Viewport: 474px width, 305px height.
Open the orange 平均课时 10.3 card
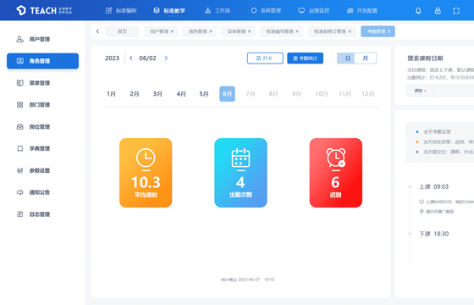tap(146, 173)
